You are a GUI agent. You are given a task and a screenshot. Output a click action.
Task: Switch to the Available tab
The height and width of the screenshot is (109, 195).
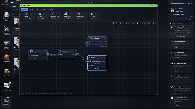click(x=24, y=9)
